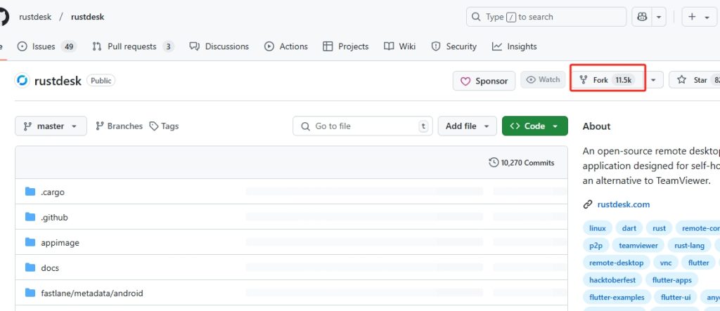Select the dart topic tag
The width and height of the screenshot is (720, 311).
point(629,228)
